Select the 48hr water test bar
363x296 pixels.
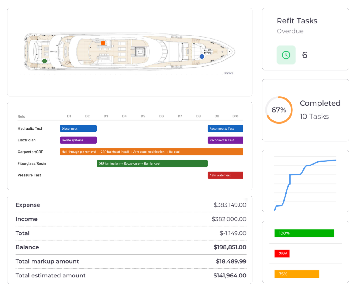click(x=225, y=175)
